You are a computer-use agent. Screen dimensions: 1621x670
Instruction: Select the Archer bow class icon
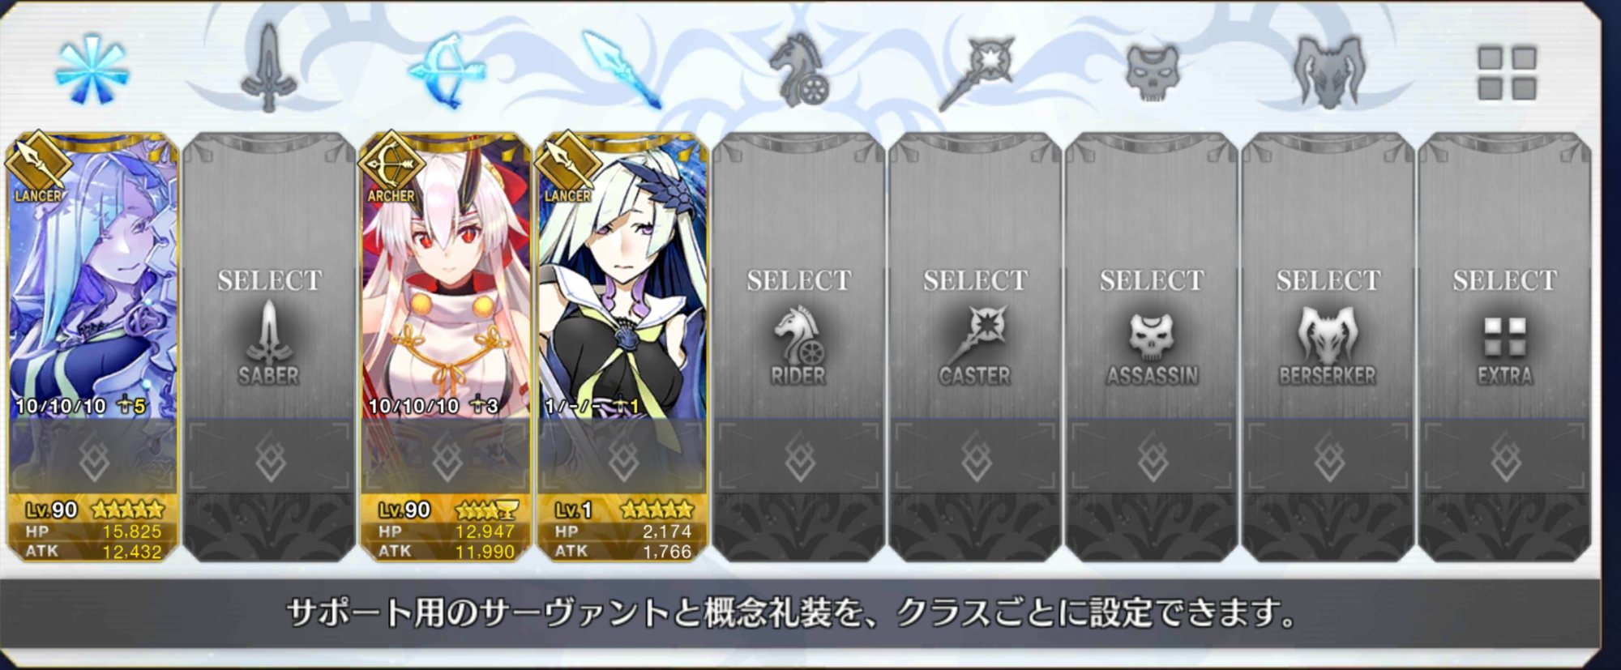click(447, 70)
